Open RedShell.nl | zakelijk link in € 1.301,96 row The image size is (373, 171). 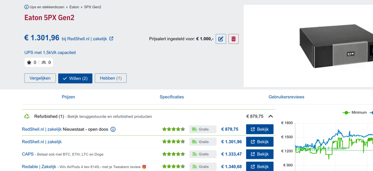(42, 142)
